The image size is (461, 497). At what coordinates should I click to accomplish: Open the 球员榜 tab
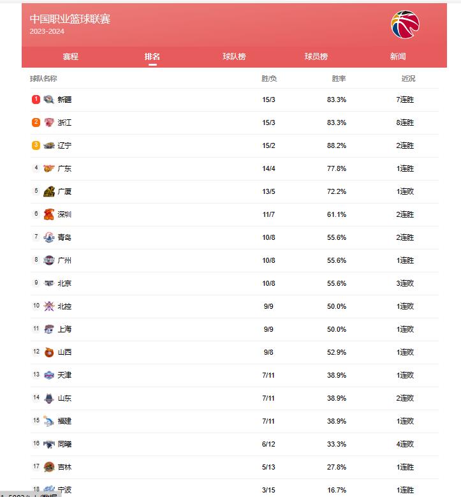[316, 57]
